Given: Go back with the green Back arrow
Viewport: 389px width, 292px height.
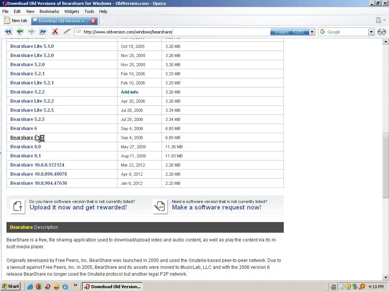Looking at the screenshot, I should [x=20, y=32].
